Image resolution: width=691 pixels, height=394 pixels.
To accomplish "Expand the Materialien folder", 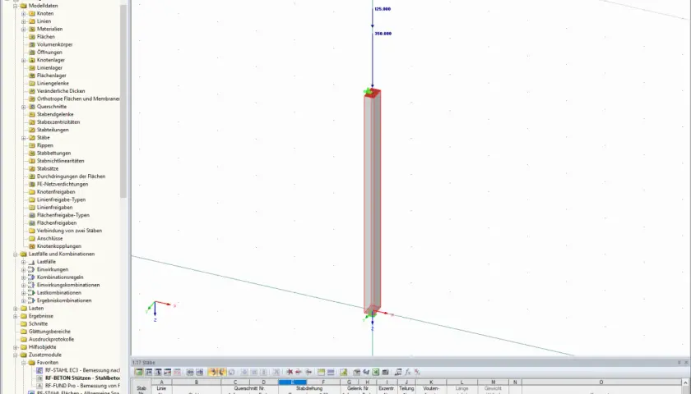I will (24, 29).
